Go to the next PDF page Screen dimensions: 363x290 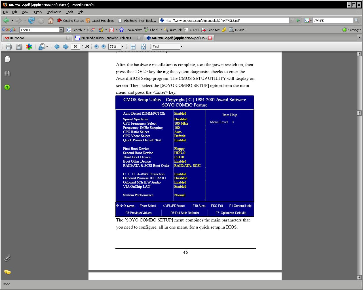coord(66,47)
